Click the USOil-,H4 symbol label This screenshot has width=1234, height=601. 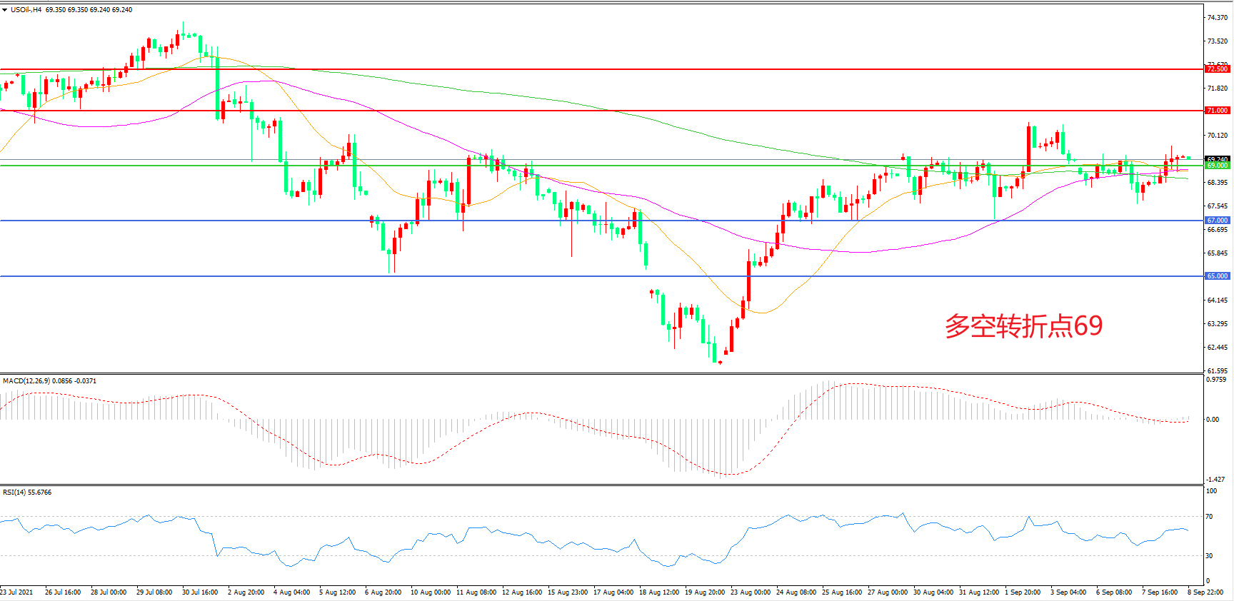26,10
